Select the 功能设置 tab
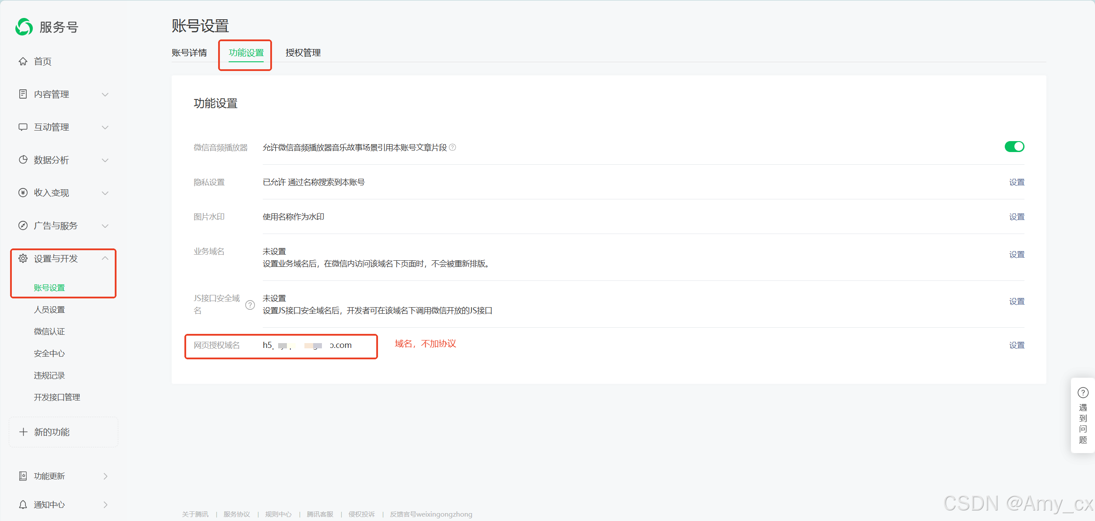 tap(246, 53)
